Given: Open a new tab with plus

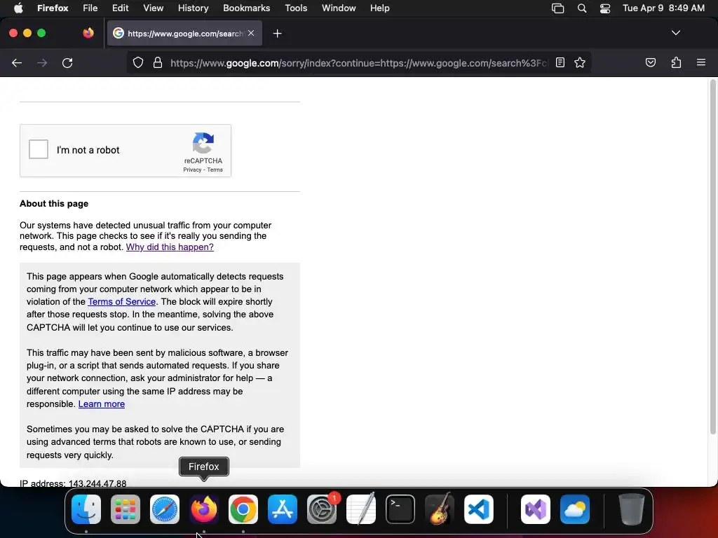Looking at the screenshot, I should pos(277,34).
